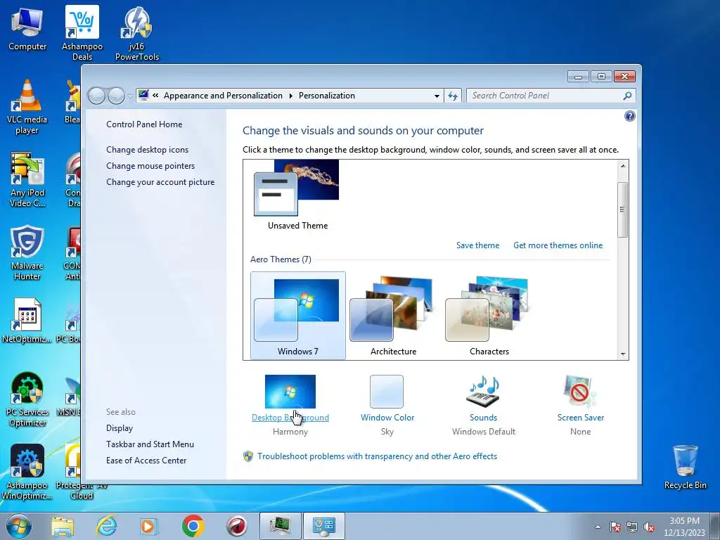Viewport: 720px width, 540px height.
Task: Open the Desktop Background link
Action: click(290, 418)
